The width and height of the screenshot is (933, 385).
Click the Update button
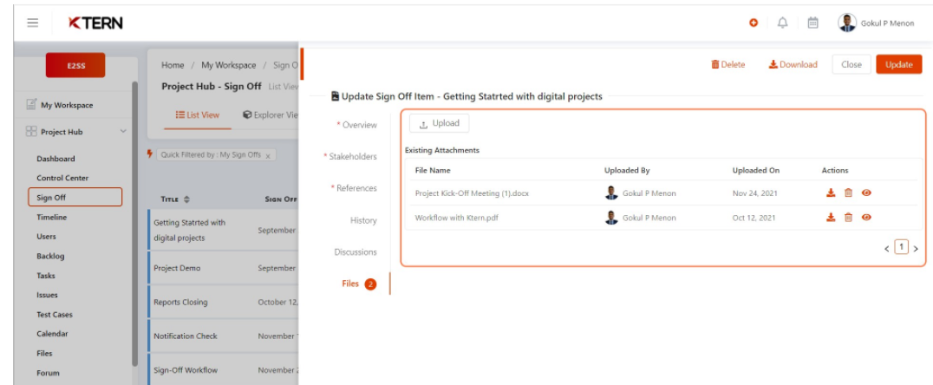(898, 65)
